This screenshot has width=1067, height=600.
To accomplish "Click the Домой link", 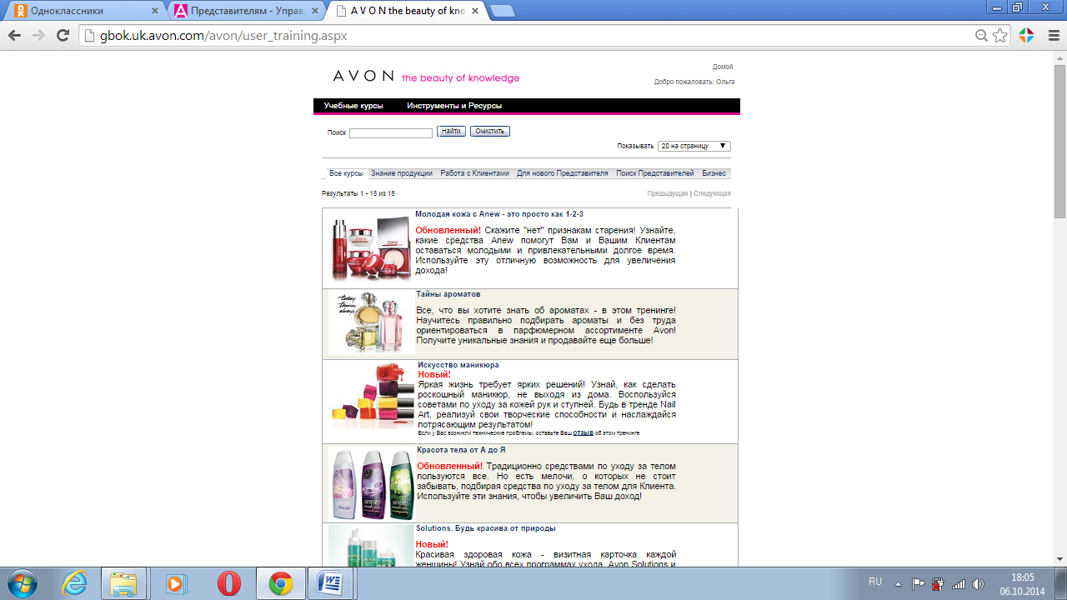I will coord(723,67).
